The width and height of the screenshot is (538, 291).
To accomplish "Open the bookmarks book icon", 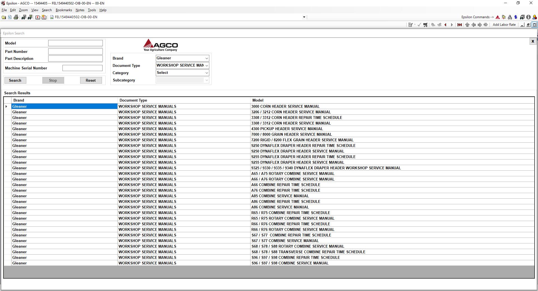I will click(38, 17).
